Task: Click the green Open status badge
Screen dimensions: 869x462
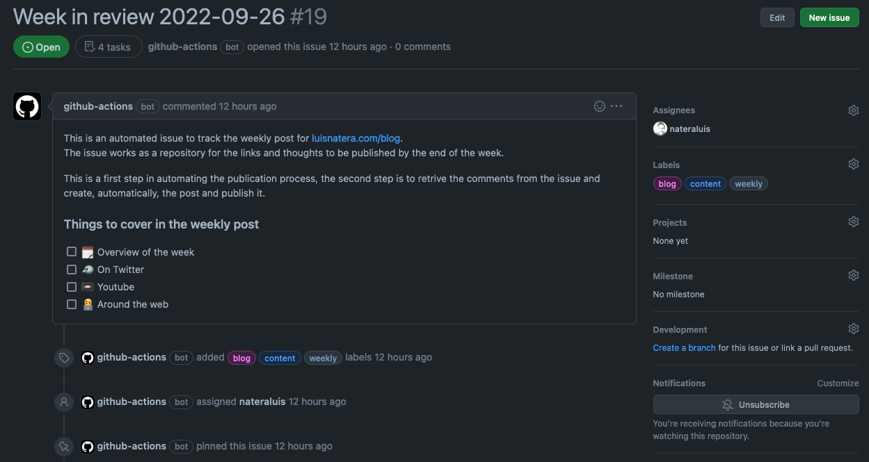Action: coord(41,47)
